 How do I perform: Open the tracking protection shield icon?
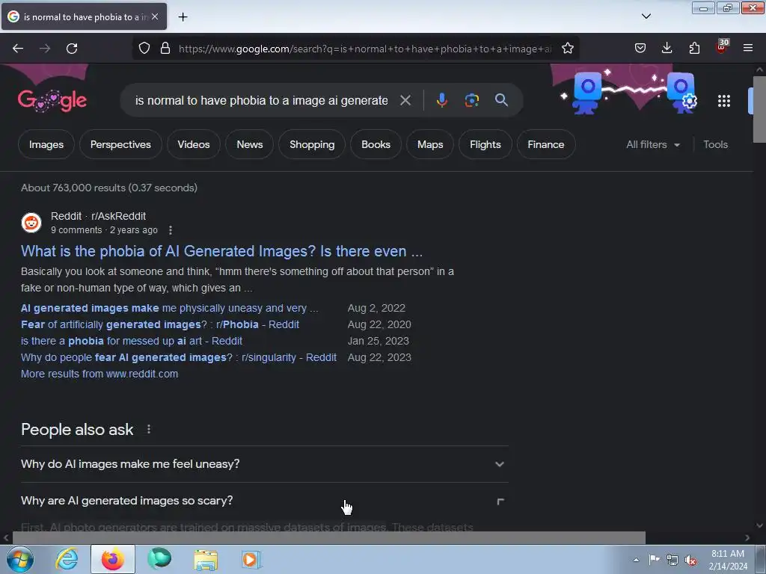144,49
